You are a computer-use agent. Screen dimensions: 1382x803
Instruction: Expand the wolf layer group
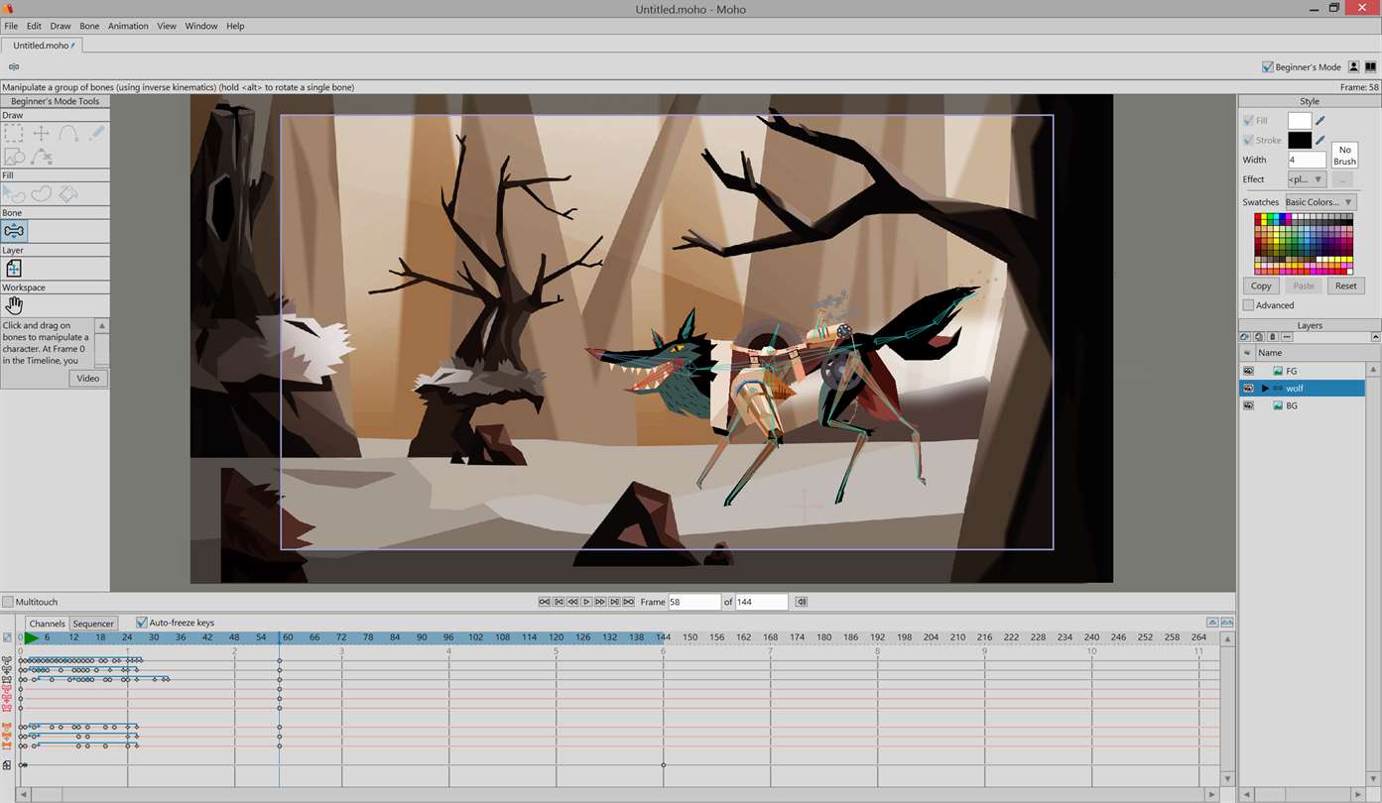coord(1265,389)
